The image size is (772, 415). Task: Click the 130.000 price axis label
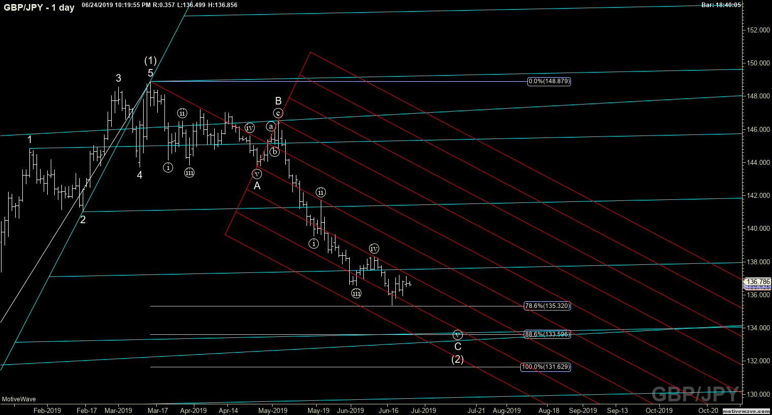[758, 395]
